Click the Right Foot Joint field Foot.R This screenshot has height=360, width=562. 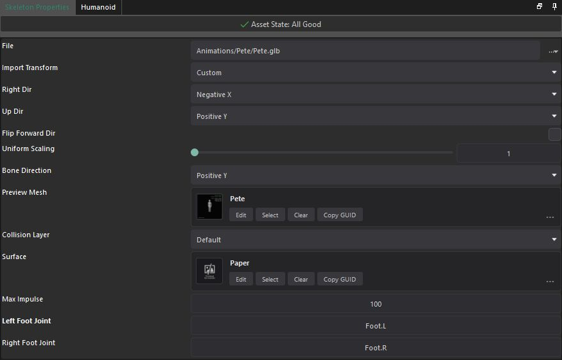376,347
